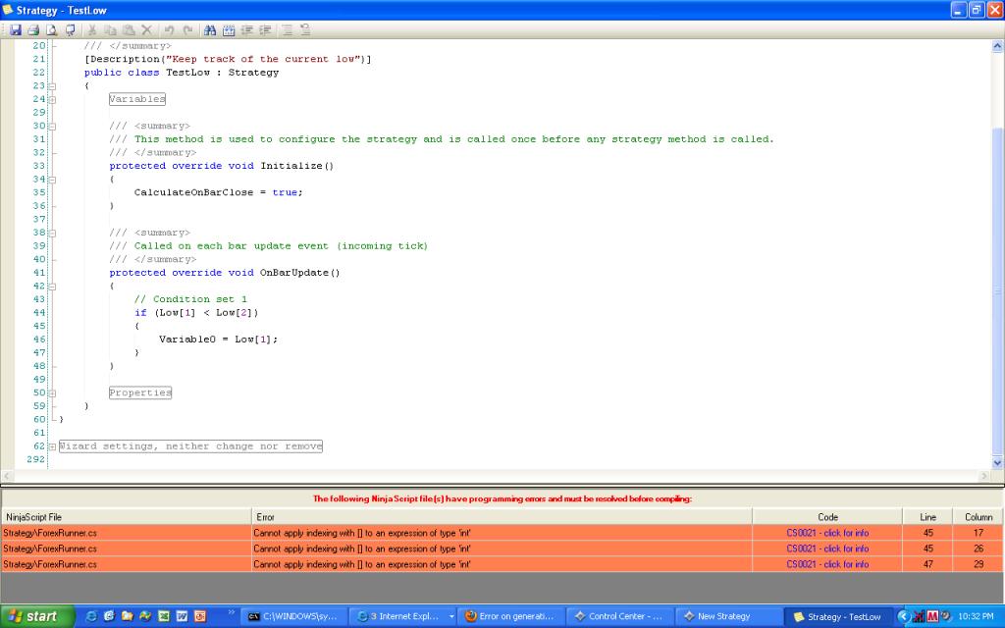Click the collapsed Variables region box
This screenshot has width=1005, height=628.
coord(137,99)
